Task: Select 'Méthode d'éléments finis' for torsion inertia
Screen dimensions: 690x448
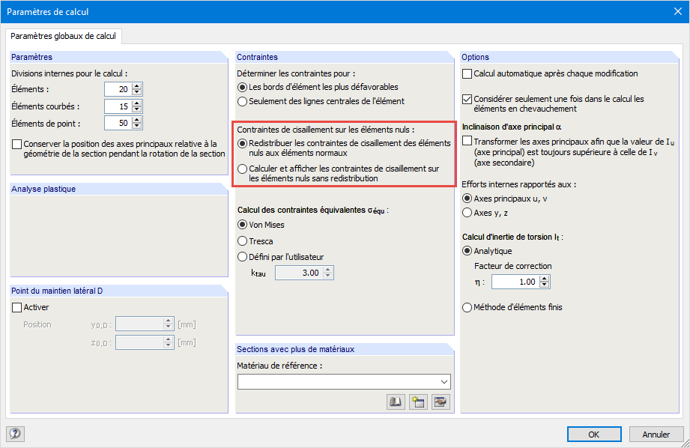Action: point(467,307)
